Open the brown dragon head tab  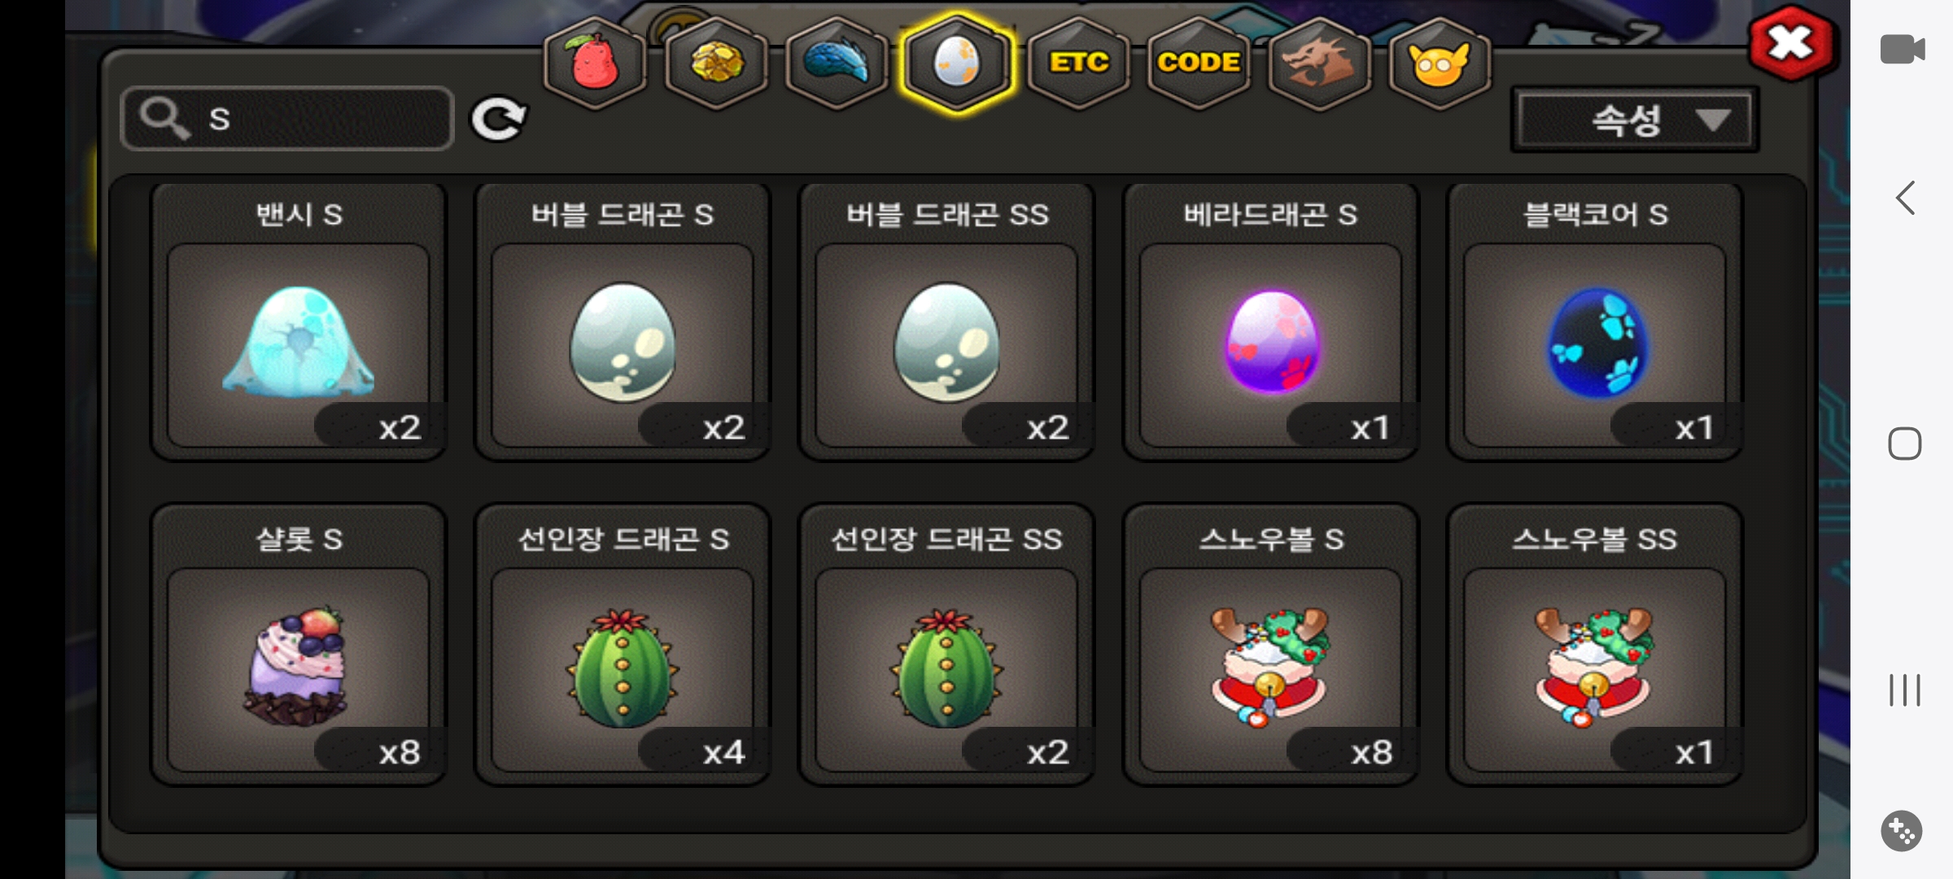click(x=1319, y=63)
